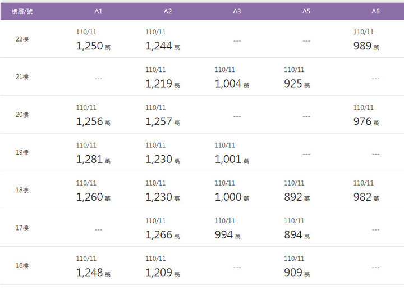Select the A2 column header

(x=167, y=11)
